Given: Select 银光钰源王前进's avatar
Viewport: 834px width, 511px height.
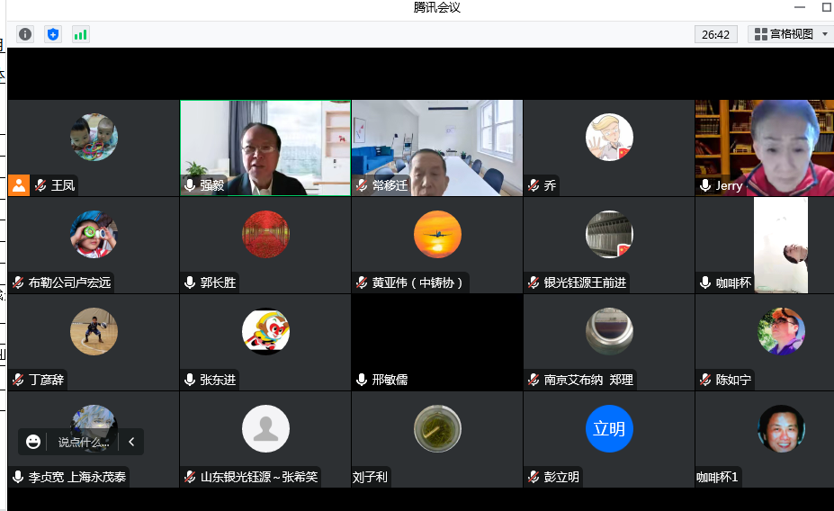Looking at the screenshot, I should click(x=609, y=235).
